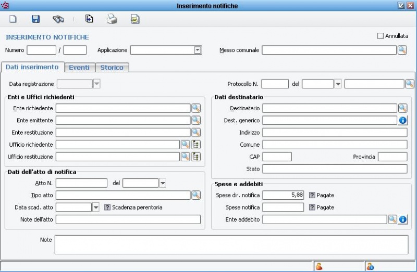Click the save floppy disk icon
Viewport: 417px width, 272px height.
(35, 19)
